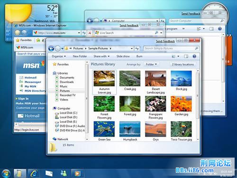The image size is (237, 178).
Task: Open Windows Live Messenger taskbar icon
Action: coord(64,173)
